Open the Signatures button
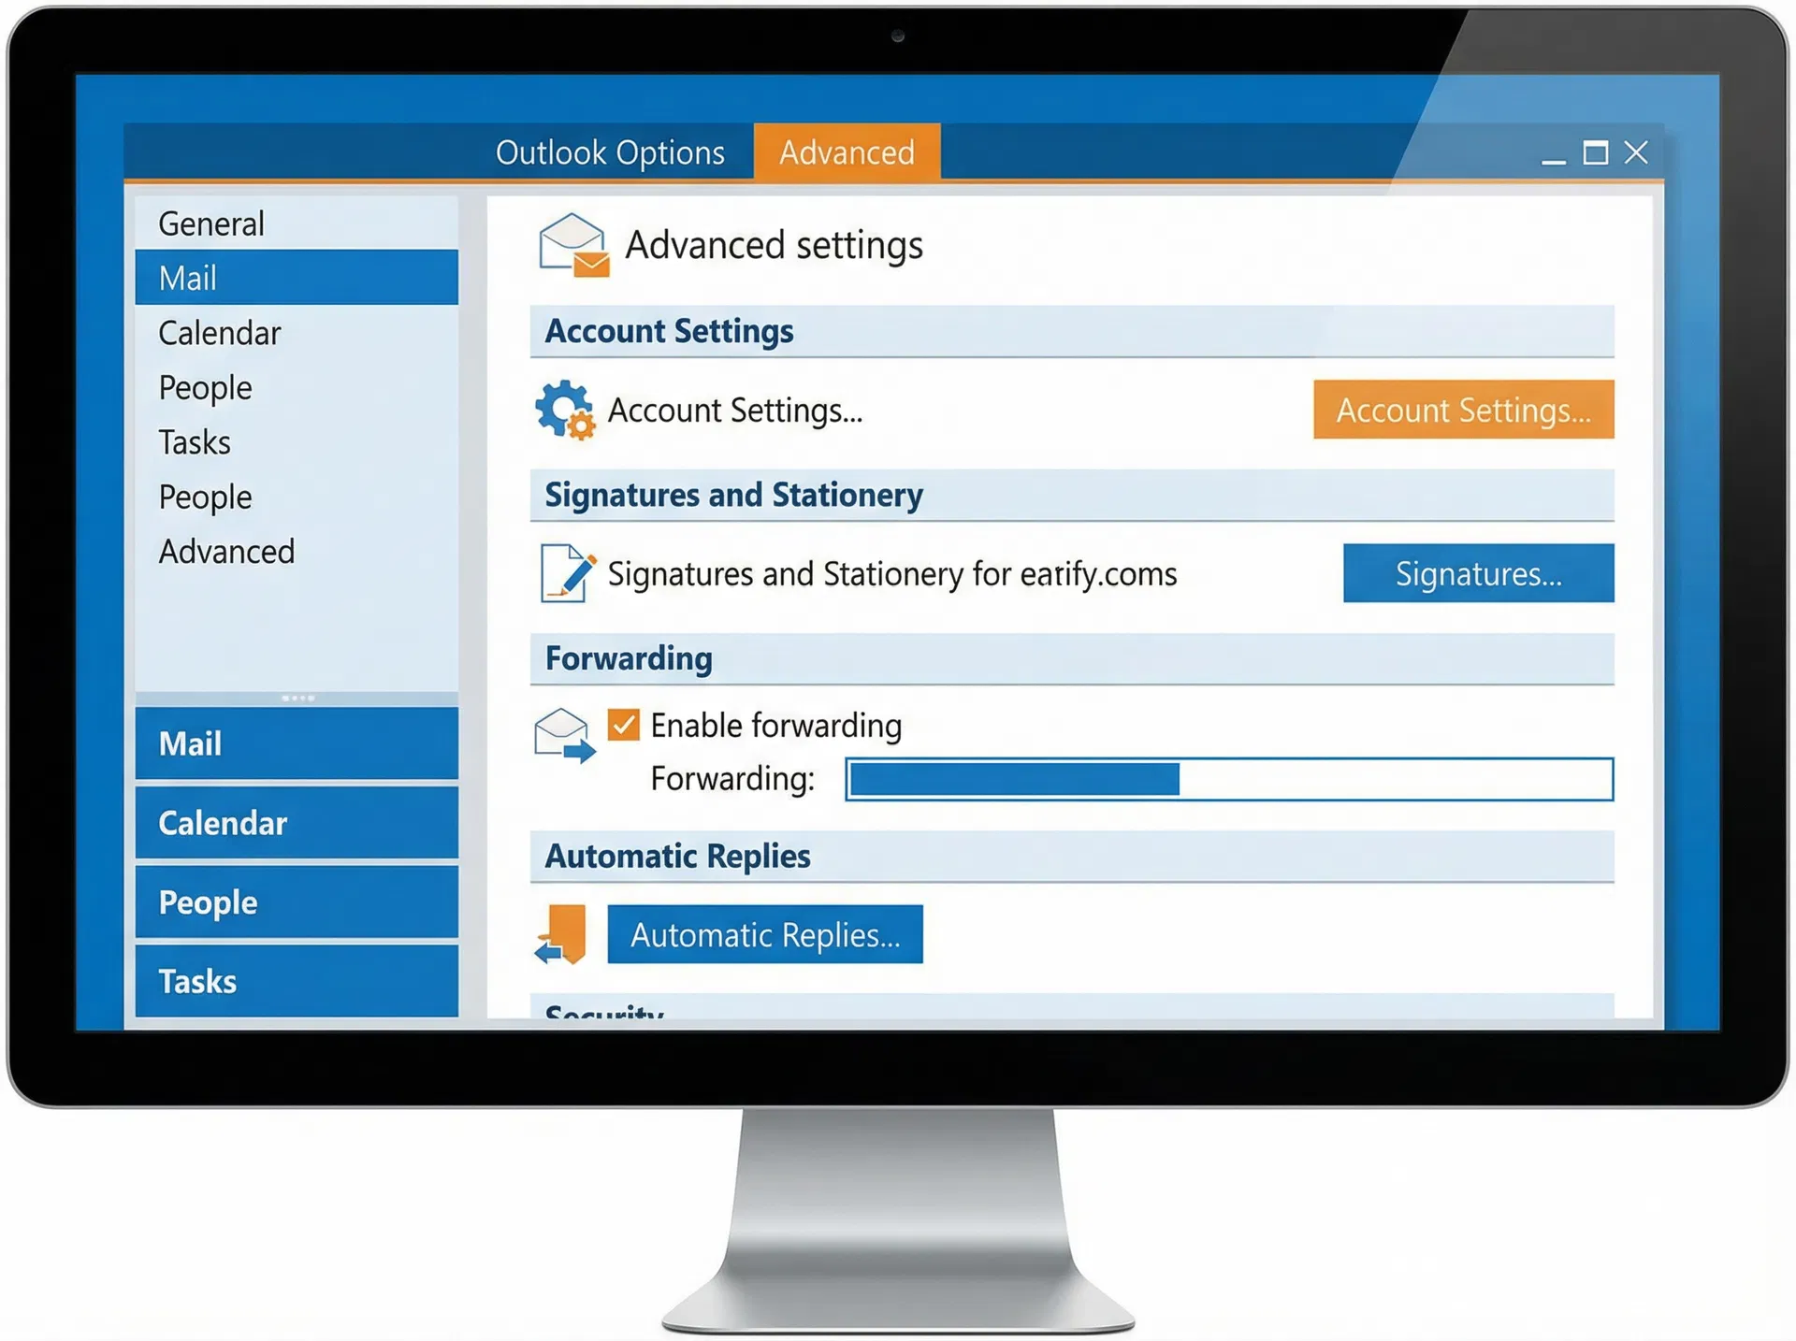 point(1478,573)
